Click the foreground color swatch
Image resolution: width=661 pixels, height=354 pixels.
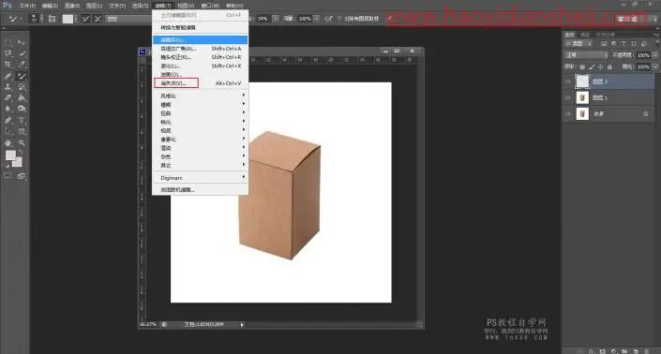tap(10, 155)
